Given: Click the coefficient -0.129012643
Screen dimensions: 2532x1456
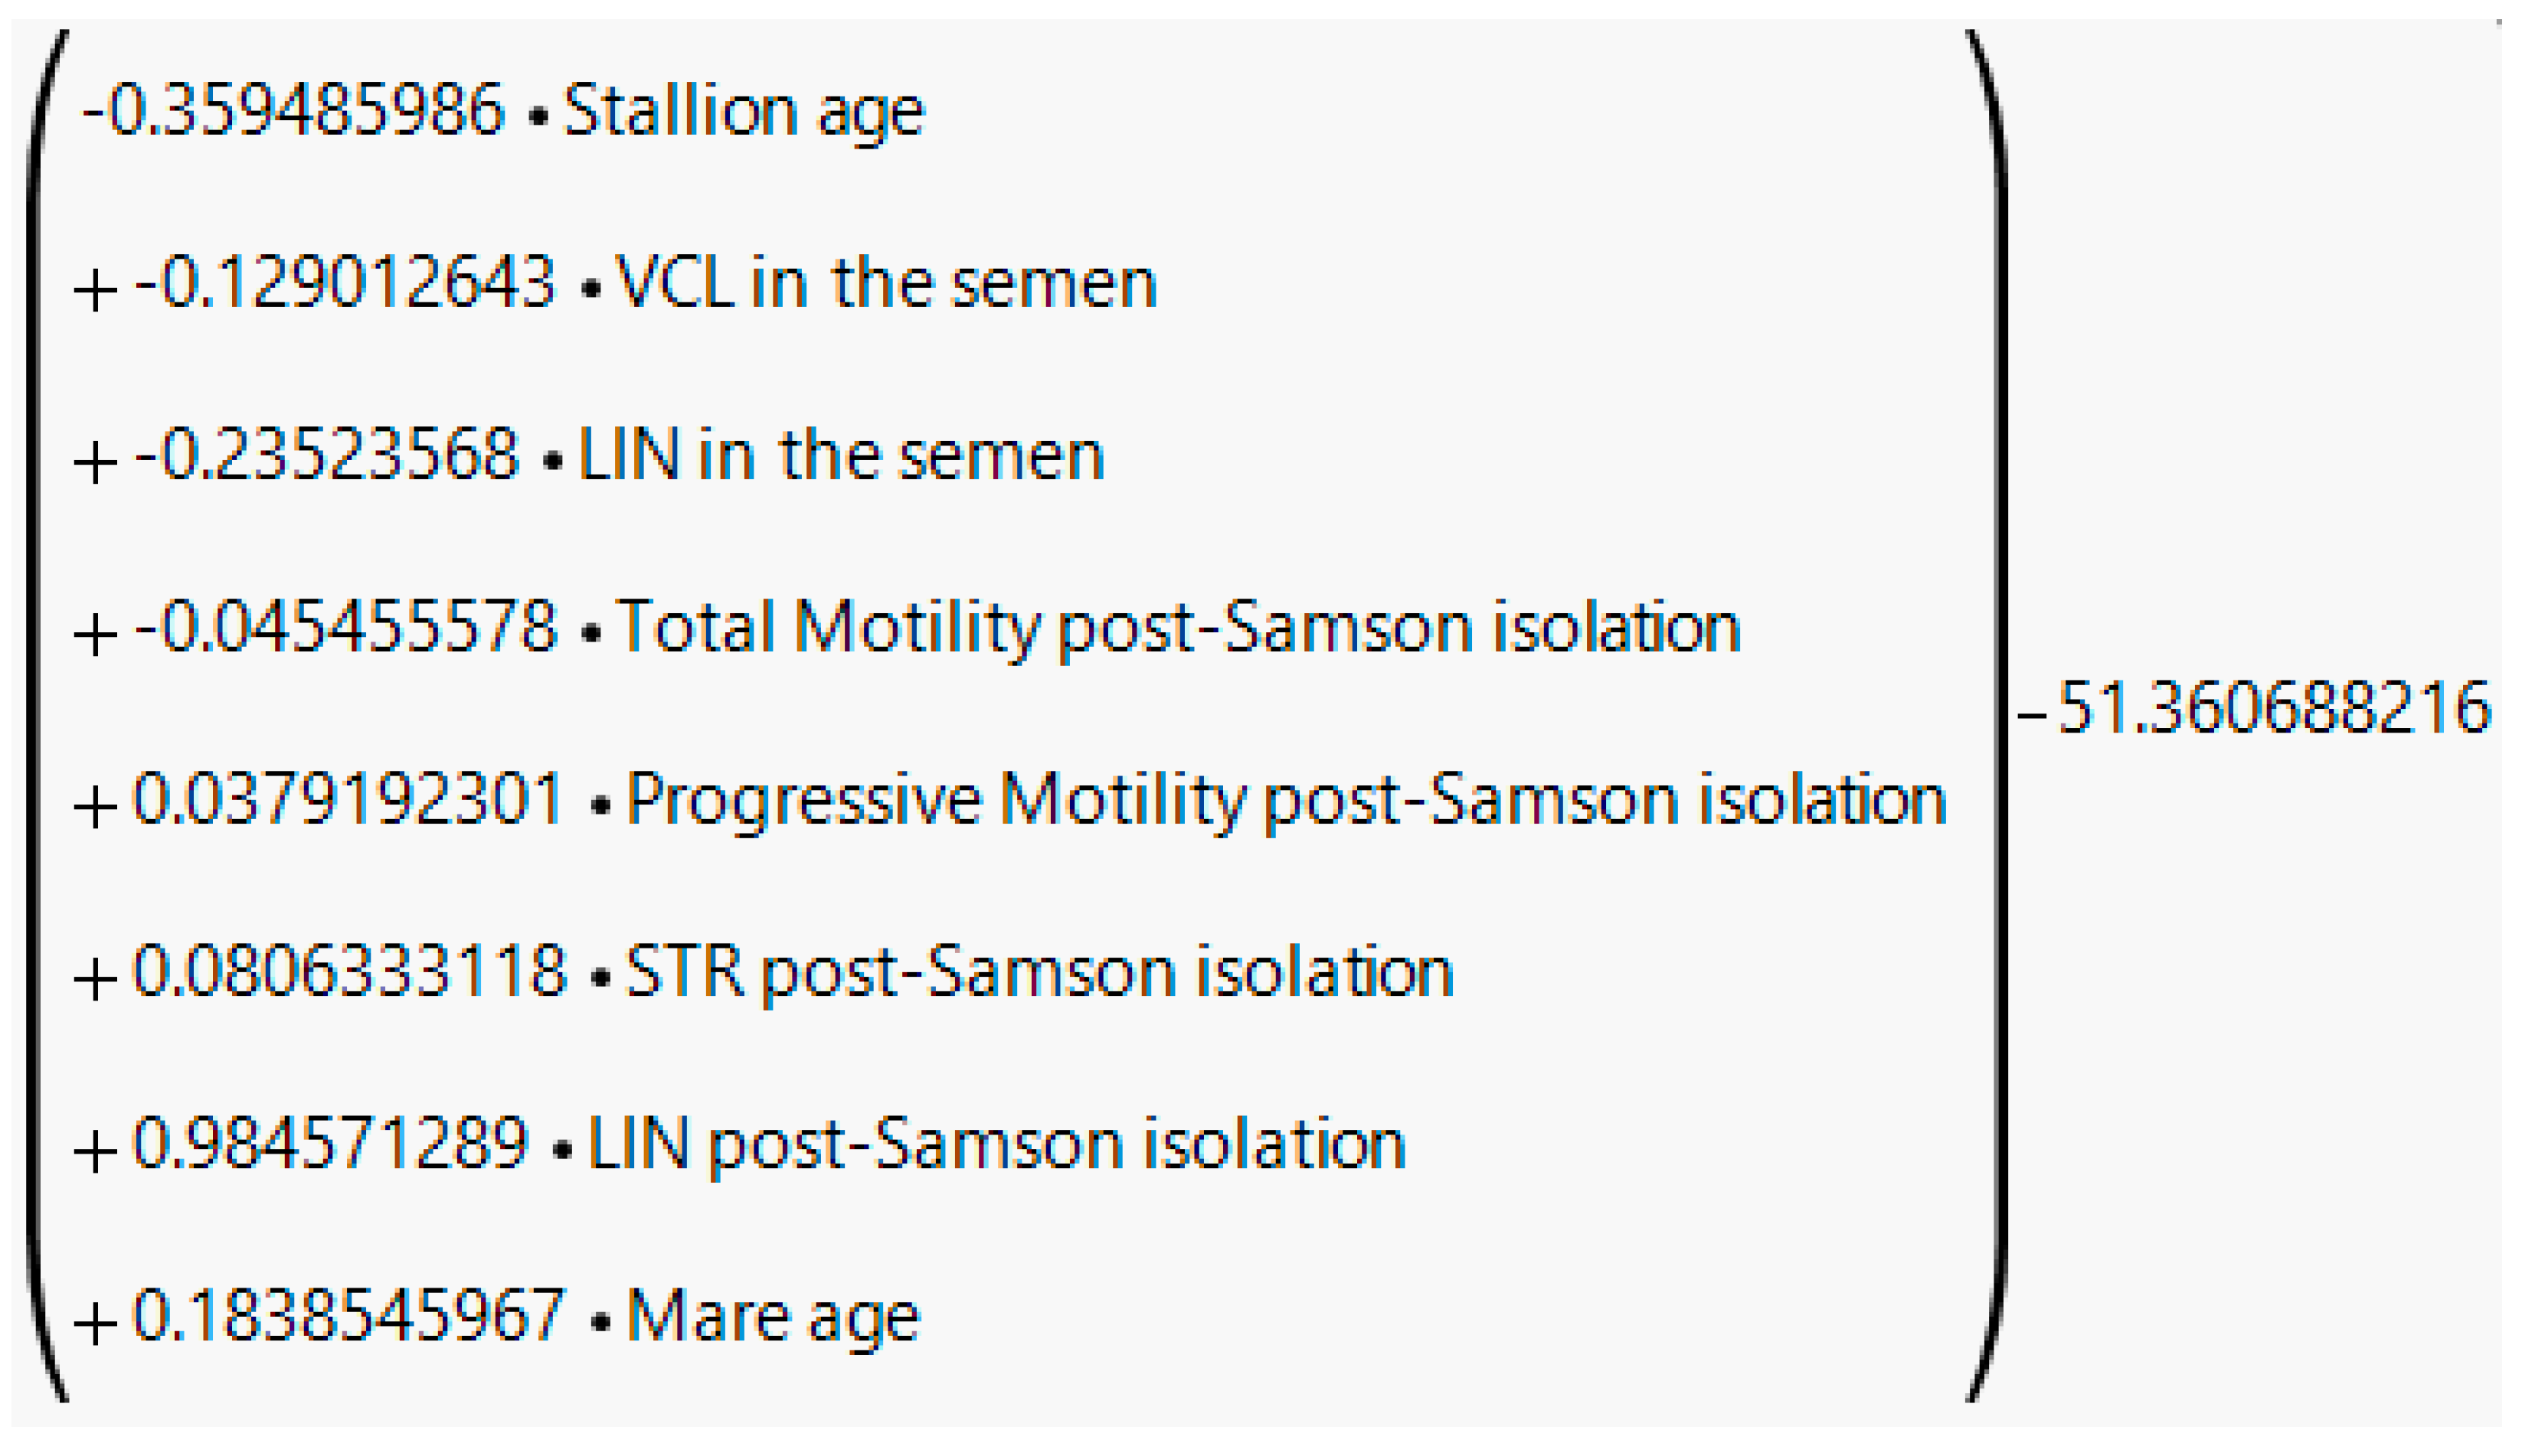Looking at the screenshot, I should (344, 283).
